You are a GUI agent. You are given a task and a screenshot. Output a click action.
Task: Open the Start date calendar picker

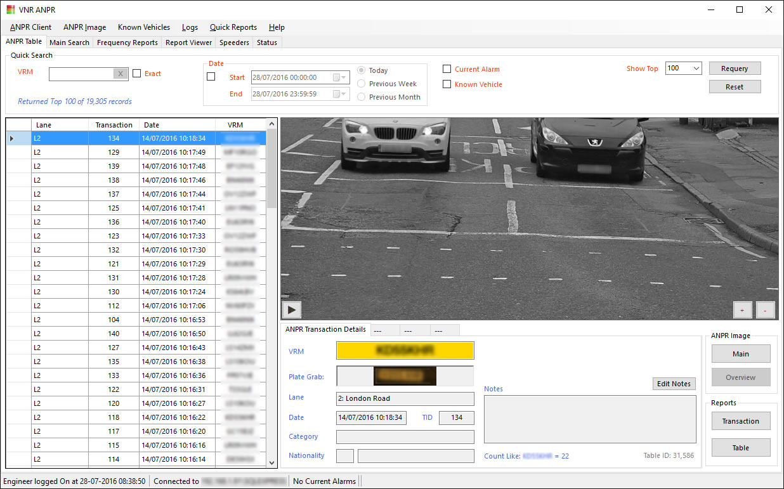[340, 77]
